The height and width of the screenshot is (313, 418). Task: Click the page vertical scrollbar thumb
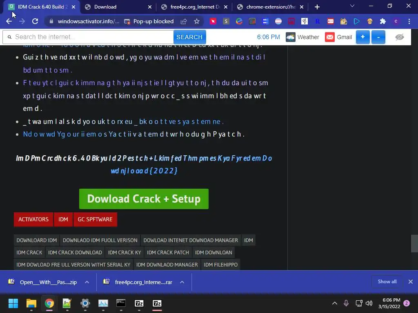tap(414, 243)
